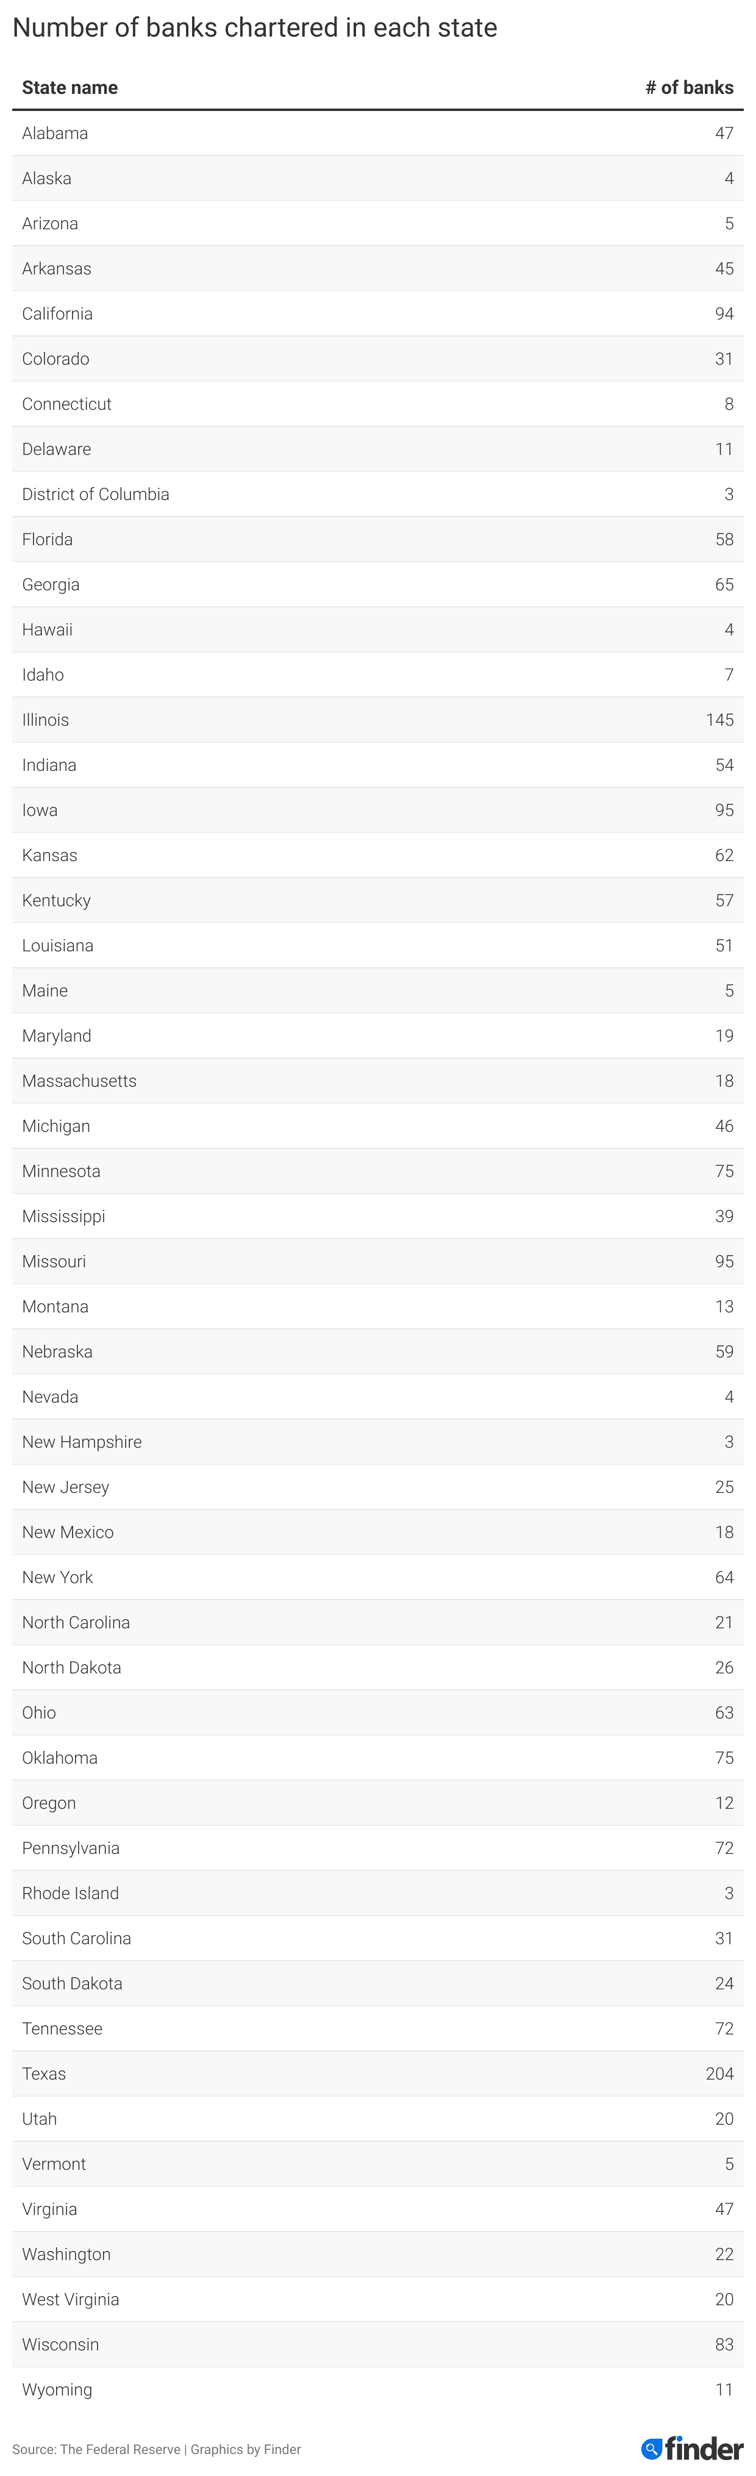Click the # of banks column header

(x=689, y=87)
